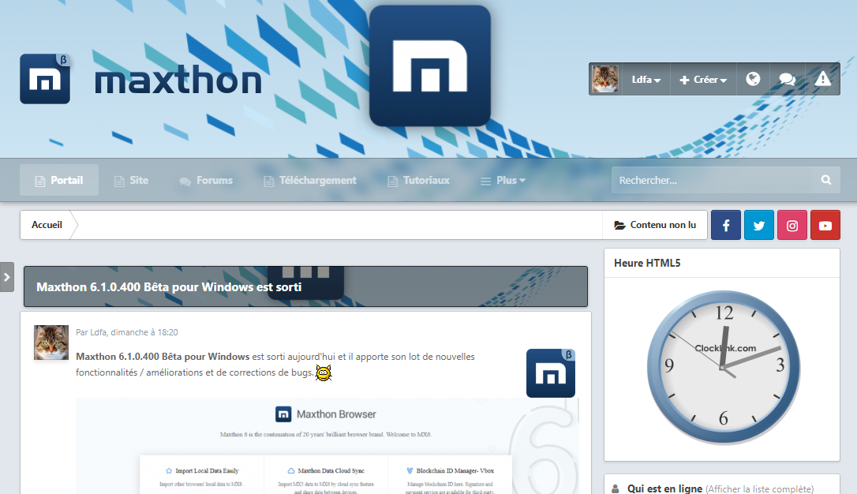Open author Ldfa profile link in post
Screen dimensions: 857x494
[x=99, y=332]
